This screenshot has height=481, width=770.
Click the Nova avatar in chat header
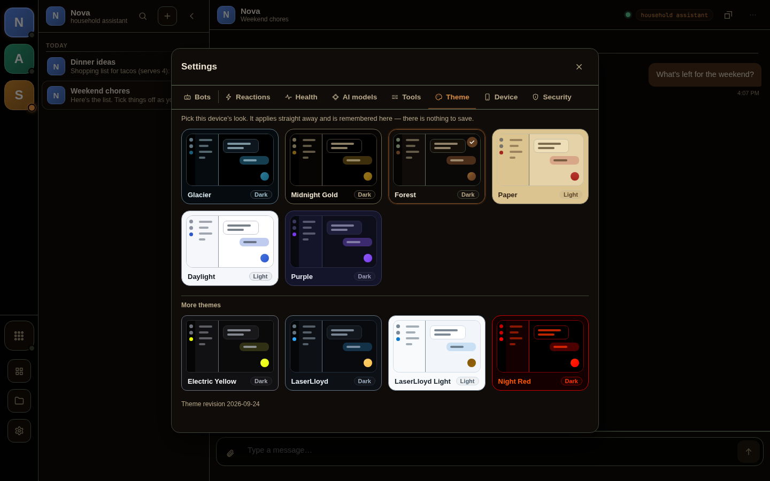(226, 15)
